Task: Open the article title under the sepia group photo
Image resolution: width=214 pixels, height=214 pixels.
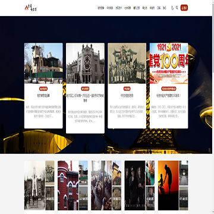Action: pos(127,96)
